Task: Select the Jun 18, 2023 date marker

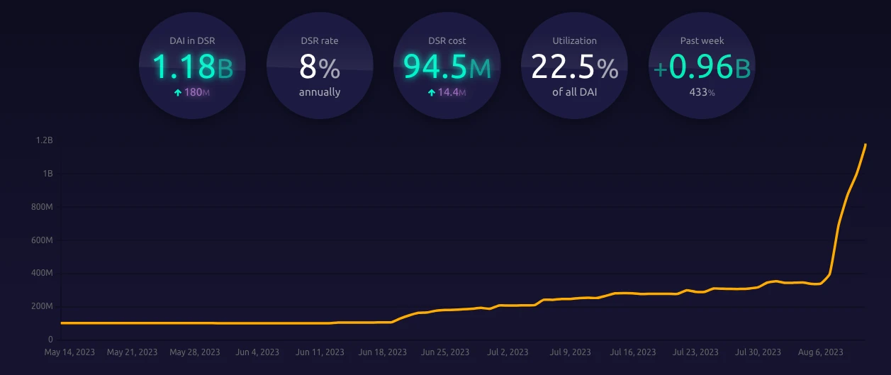Action: click(383, 352)
